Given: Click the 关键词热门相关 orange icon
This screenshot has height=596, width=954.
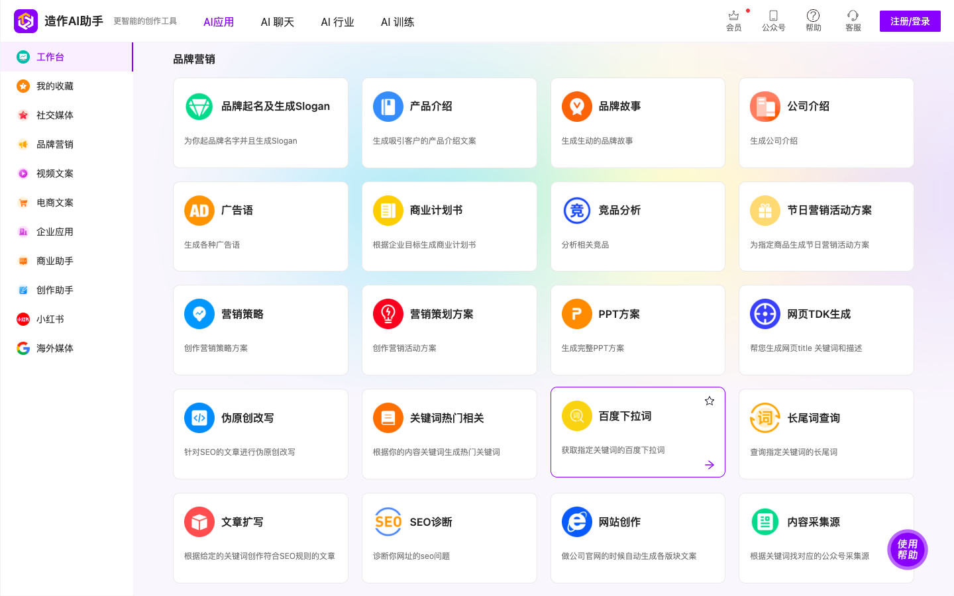Looking at the screenshot, I should (x=388, y=418).
